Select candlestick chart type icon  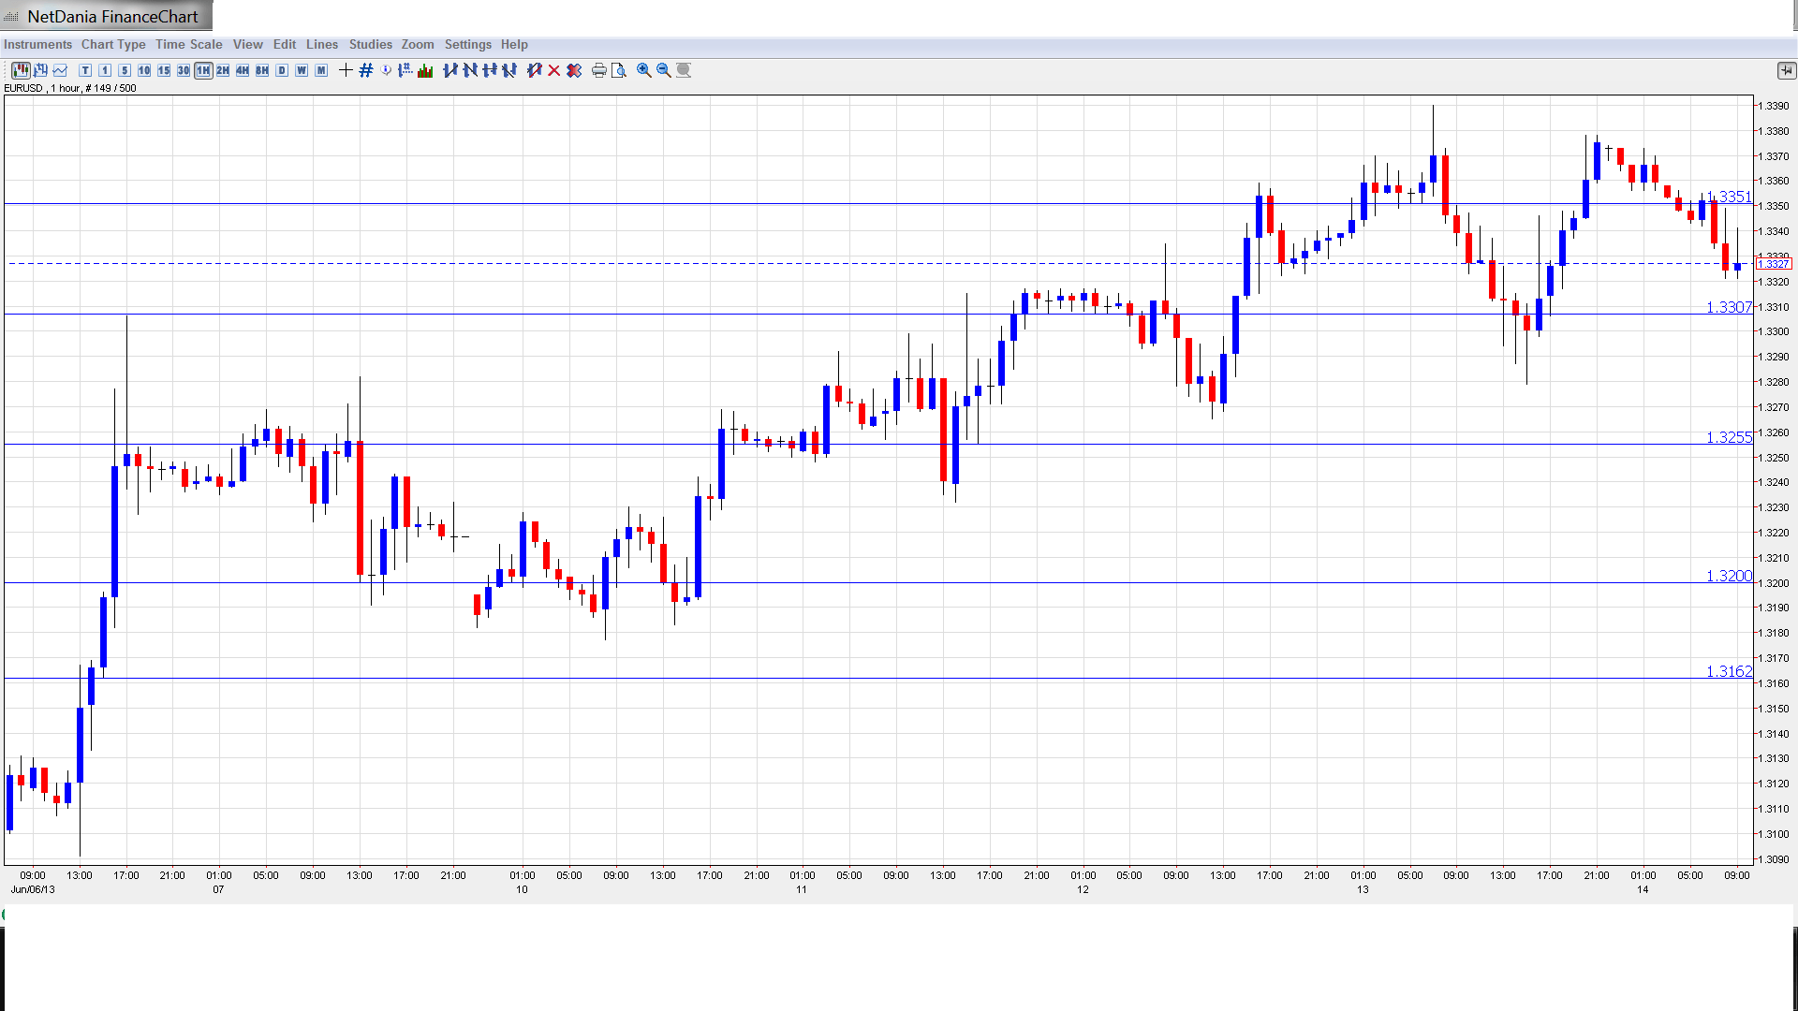pos(21,70)
